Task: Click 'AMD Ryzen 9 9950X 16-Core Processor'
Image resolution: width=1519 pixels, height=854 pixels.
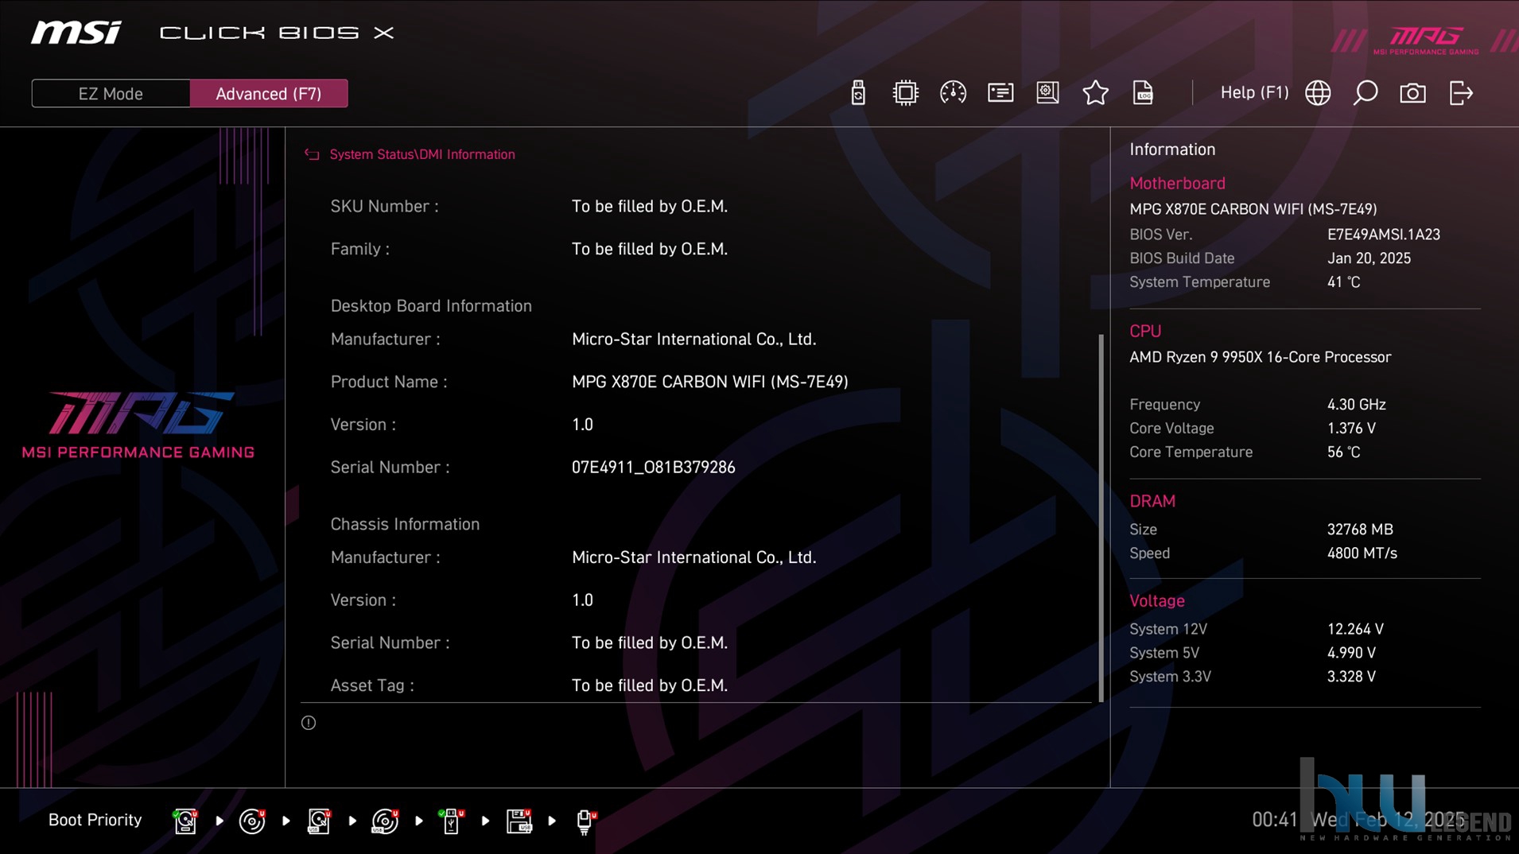Action: click(1260, 357)
